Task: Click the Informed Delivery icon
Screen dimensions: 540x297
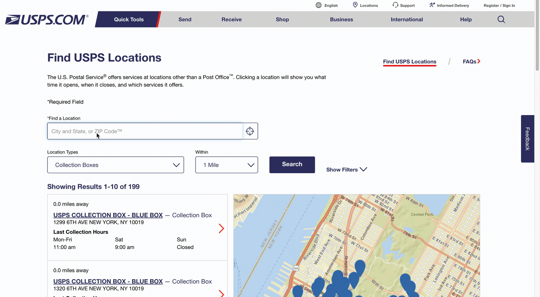Action: [432, 5]
